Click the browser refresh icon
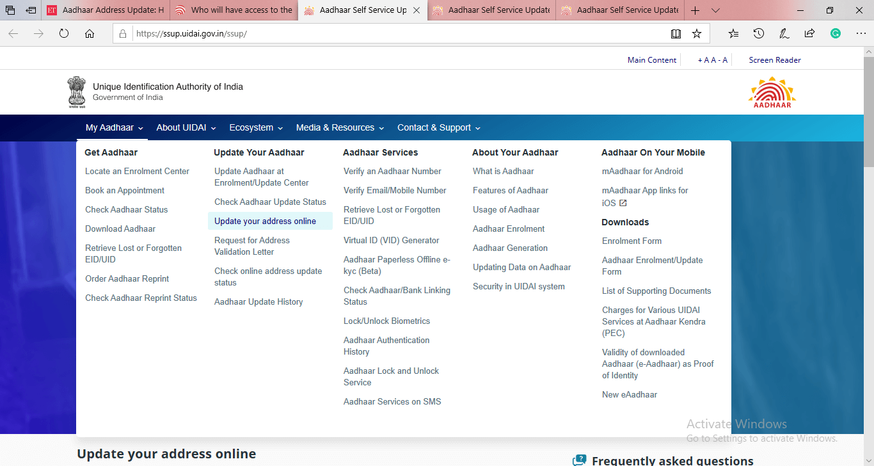Image resolution: width=874 pixels, height=466 pixels. 64,34
